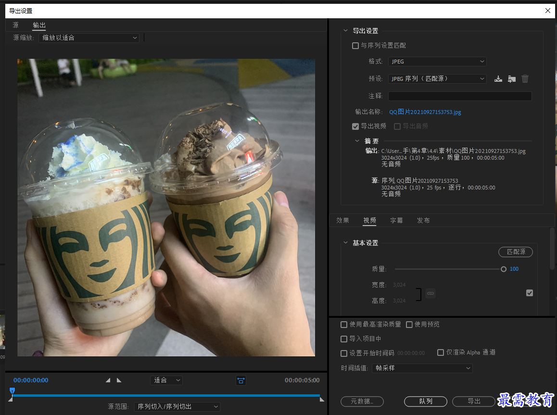Click the timeline playhead marker
The image size is (557, 415).
(13, 391)
